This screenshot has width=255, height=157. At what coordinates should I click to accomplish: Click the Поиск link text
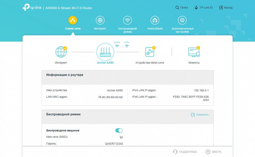point(184,8)
